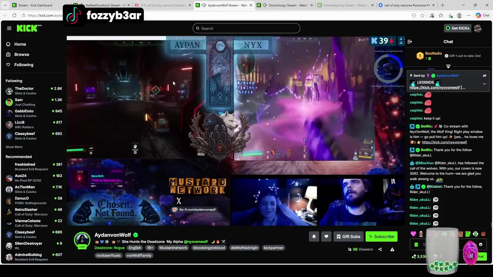Screen dimensions: 493x277
Task: Click the green Subscribe button
Action: point(381,237)
